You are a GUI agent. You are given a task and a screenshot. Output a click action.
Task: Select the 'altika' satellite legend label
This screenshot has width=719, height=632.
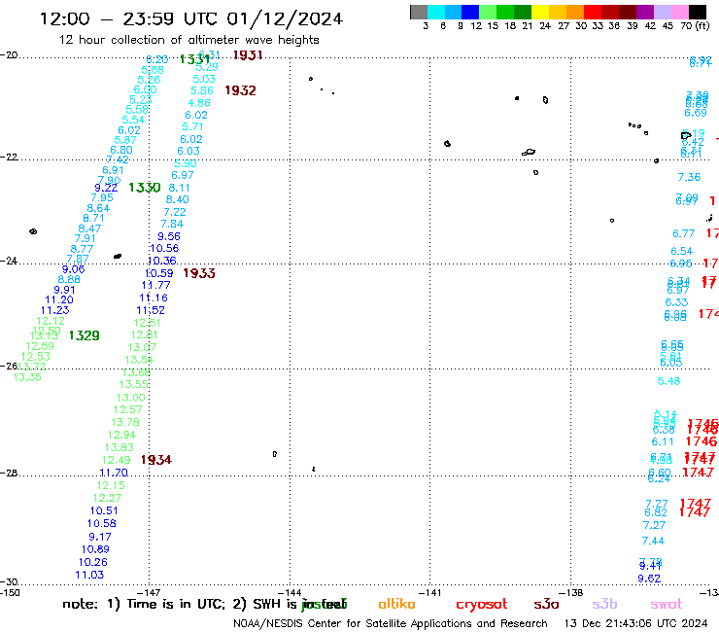(x=396, y=604)
